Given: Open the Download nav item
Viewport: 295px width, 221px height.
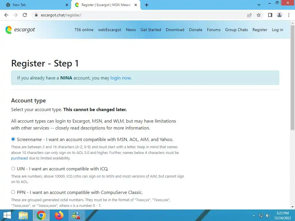Looking at the screenshot, I should tap(175, 30).
